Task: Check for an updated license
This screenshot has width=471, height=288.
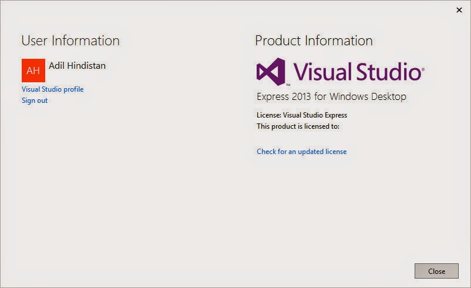Action: pos(302,152)
